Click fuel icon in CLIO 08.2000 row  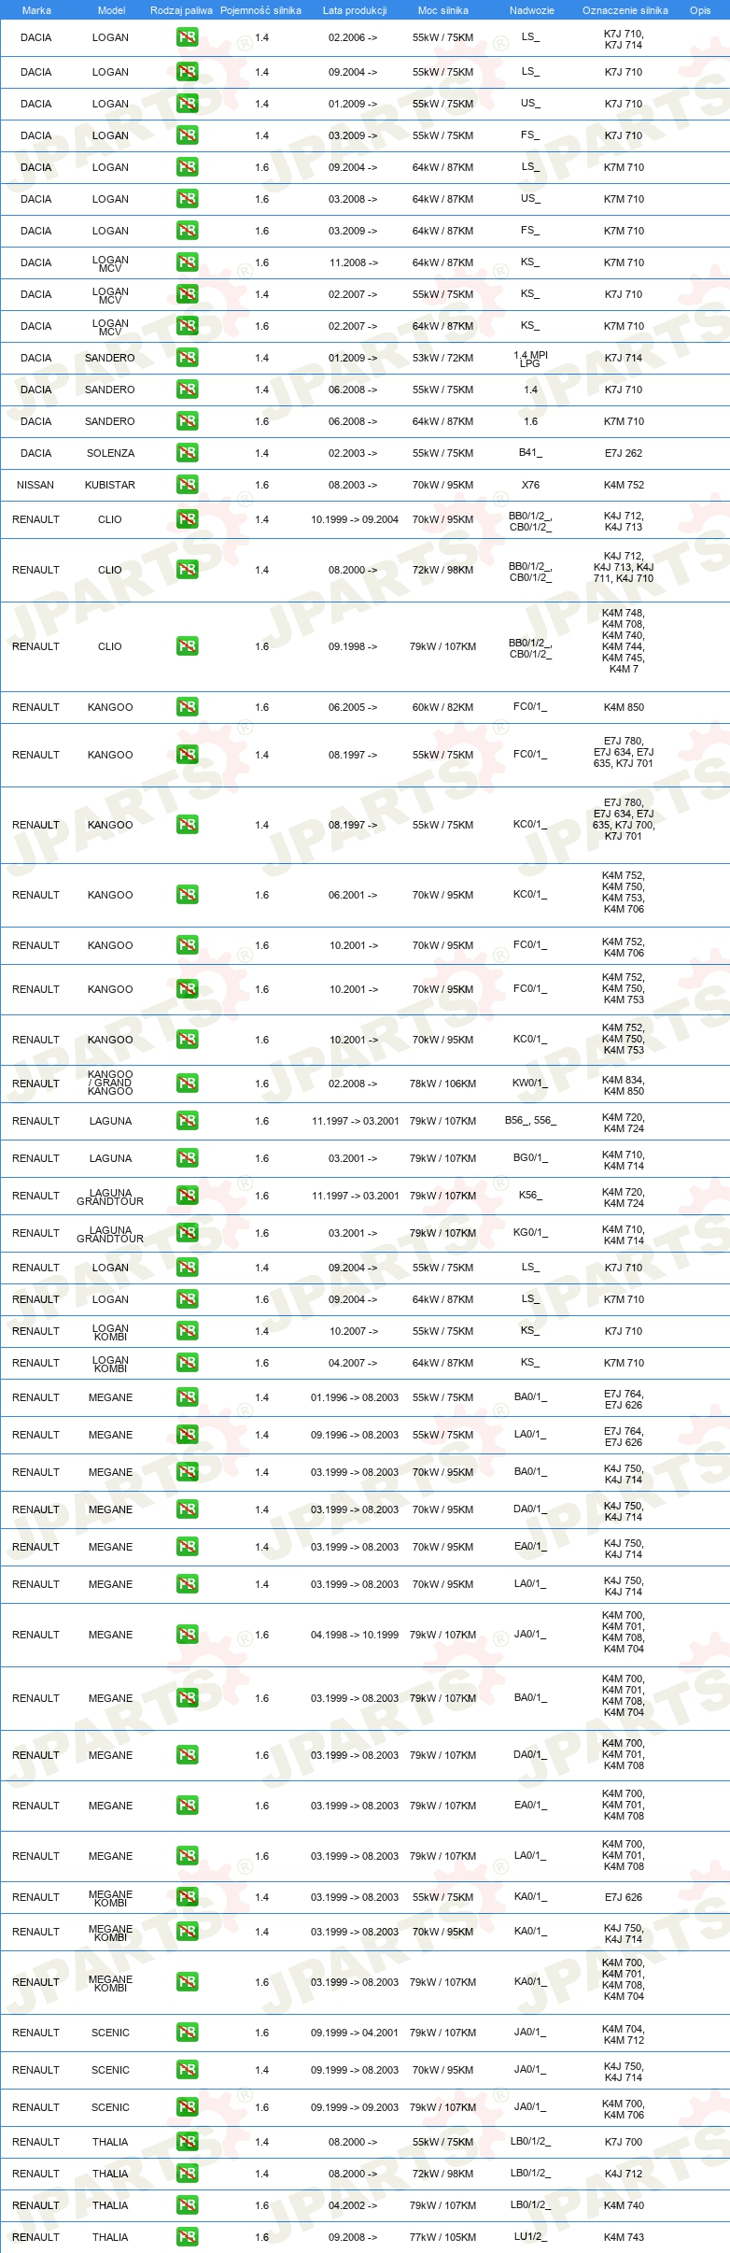(187, 570)
